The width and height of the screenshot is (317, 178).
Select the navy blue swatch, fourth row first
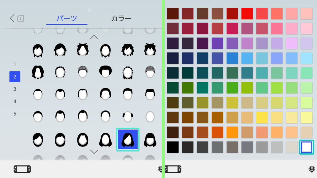coord(173,58)
